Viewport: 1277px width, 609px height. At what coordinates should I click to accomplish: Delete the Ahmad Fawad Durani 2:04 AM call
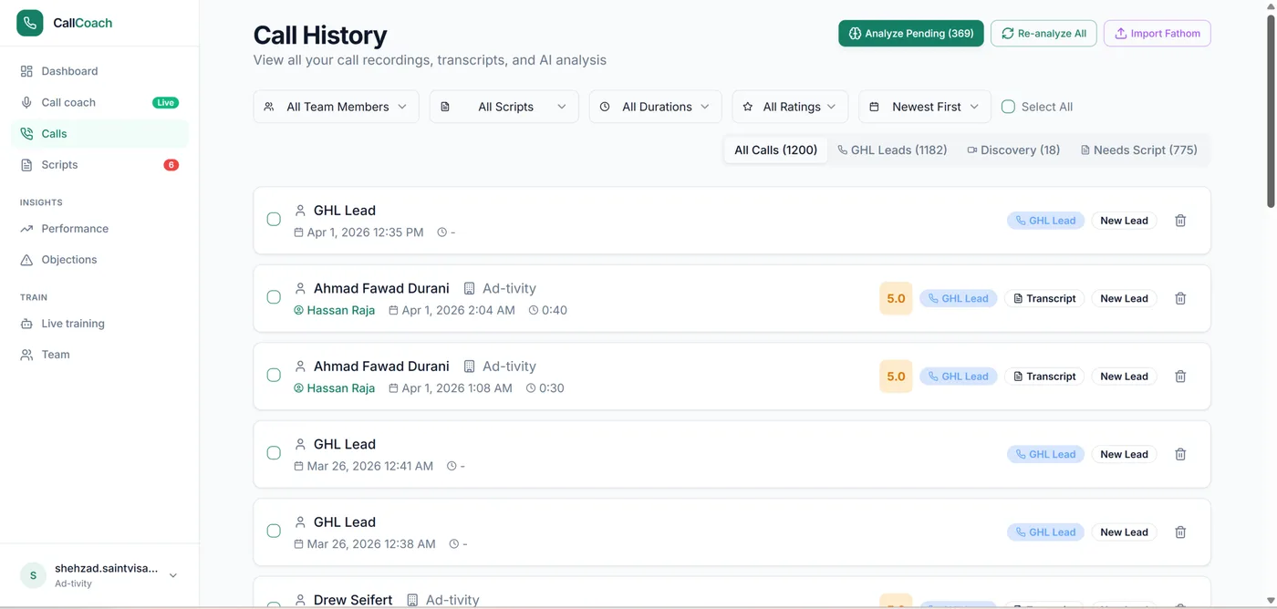1180,298
